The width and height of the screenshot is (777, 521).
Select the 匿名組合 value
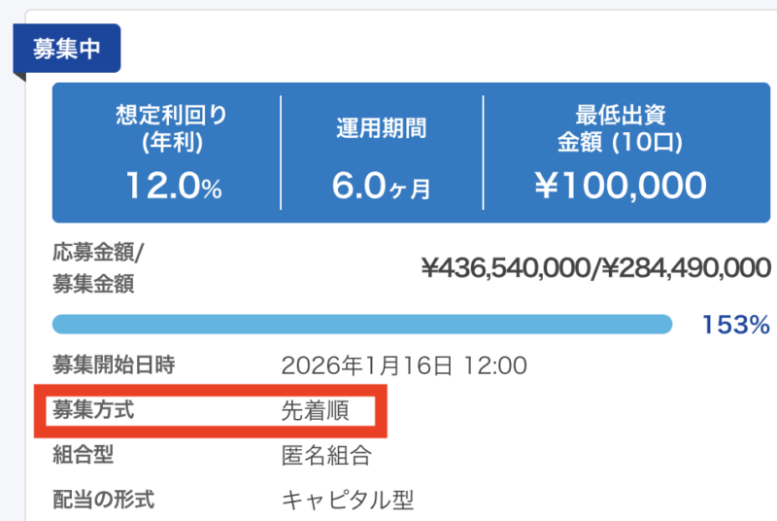point(325,456)
